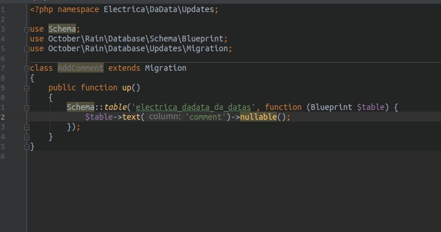441x232 pixels.
Task: Click the '<?php' opening tag
Action: [41, 9]
